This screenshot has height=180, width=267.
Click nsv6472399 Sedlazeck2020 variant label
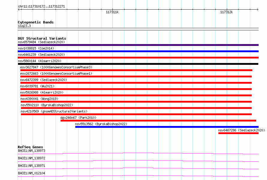point(43,80)
